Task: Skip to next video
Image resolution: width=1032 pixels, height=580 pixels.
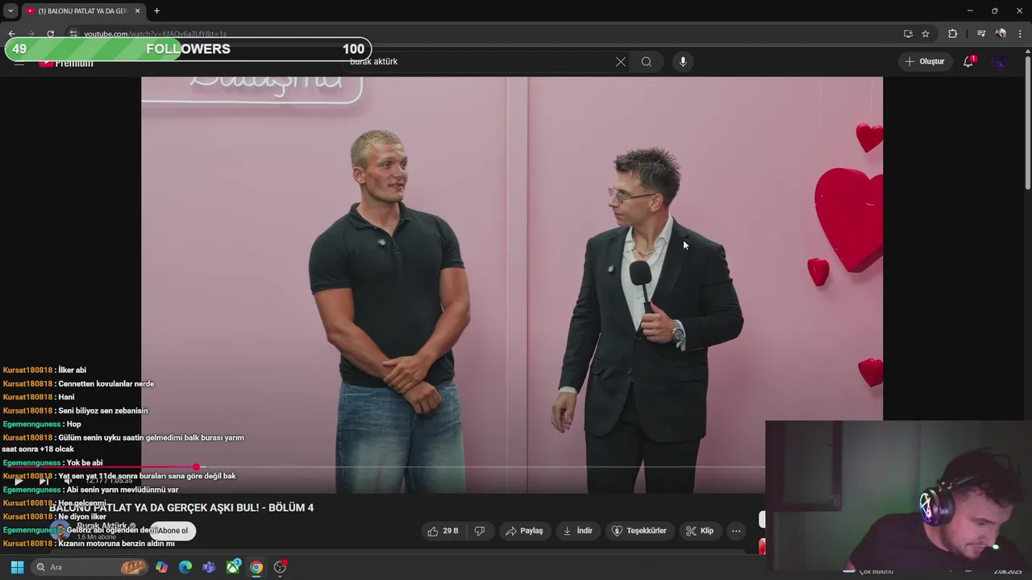Action: point(44,481)
